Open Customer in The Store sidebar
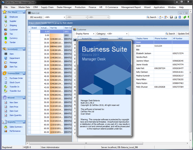The width and height of the screenshot is (193, 150). tap(14, 30)
